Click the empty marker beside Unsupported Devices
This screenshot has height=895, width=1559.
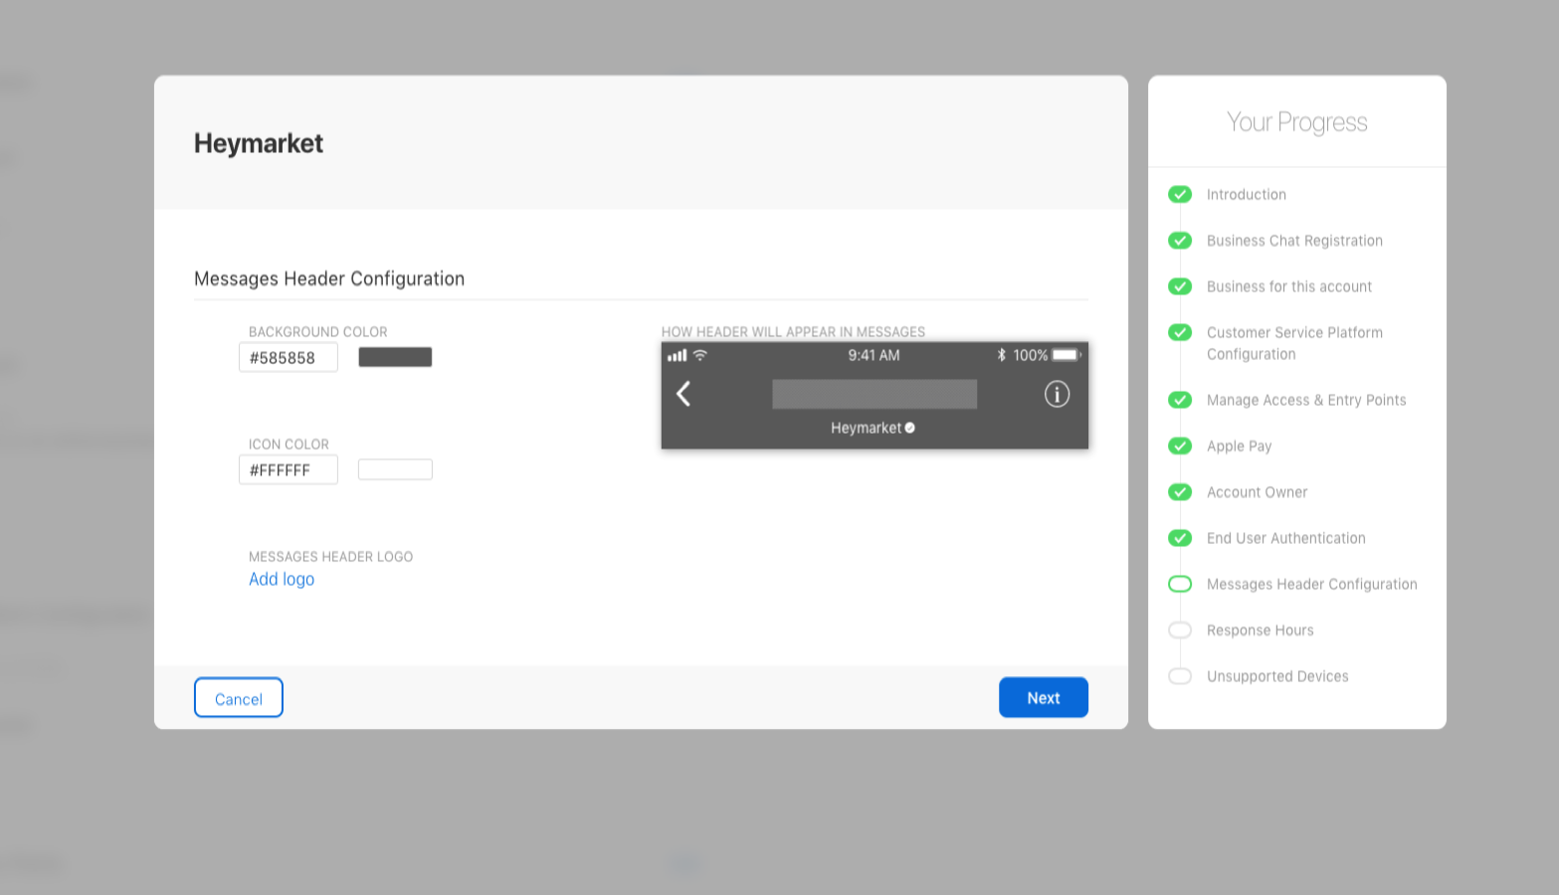pyautogui.click(x=1180, y=676)
